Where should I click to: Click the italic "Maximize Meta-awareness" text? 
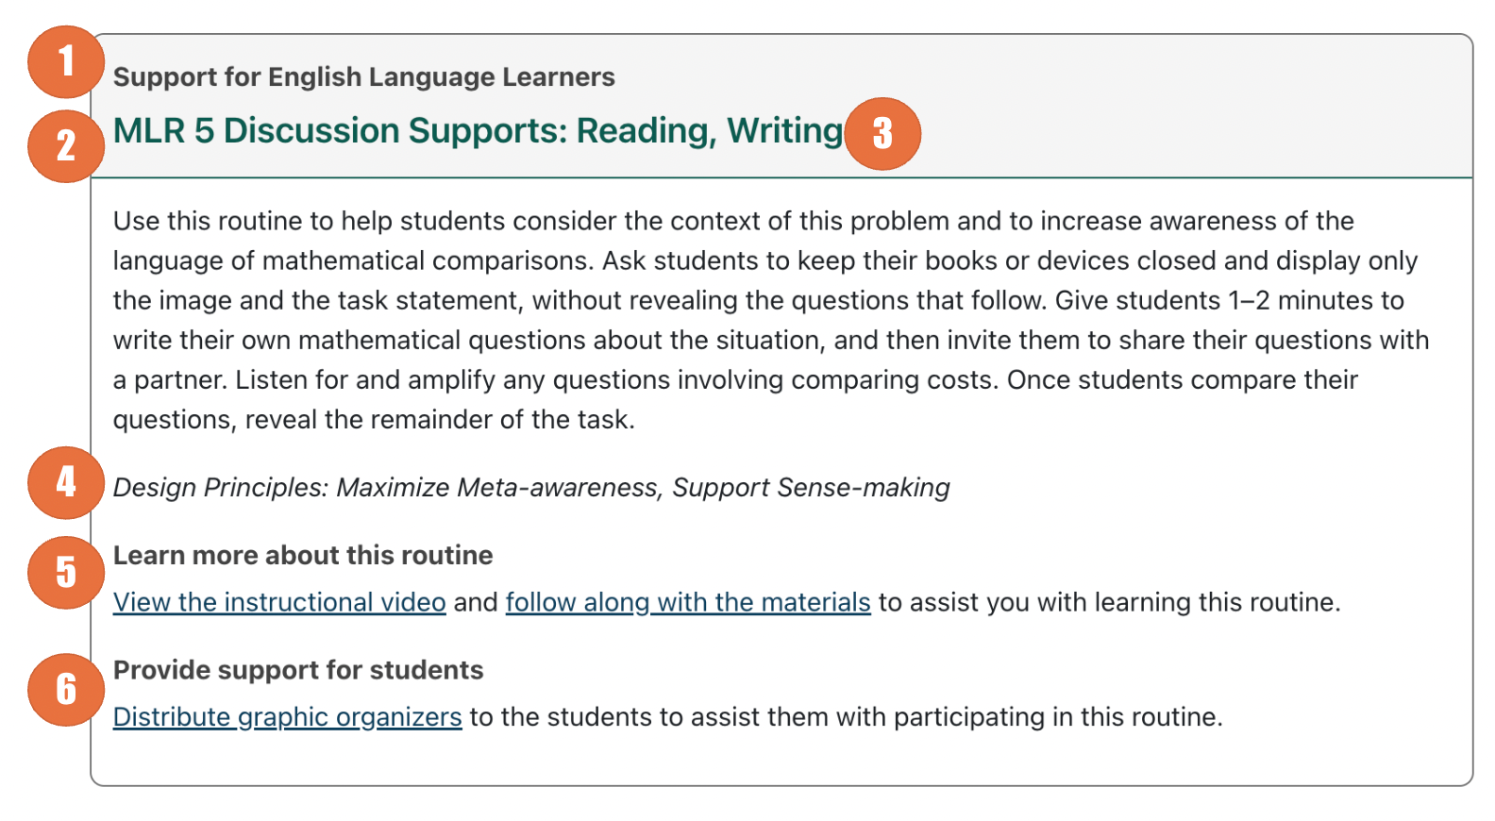tap(496, 488)
